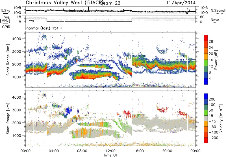Select the "N.Sky" legend label

tap(5, 10)
